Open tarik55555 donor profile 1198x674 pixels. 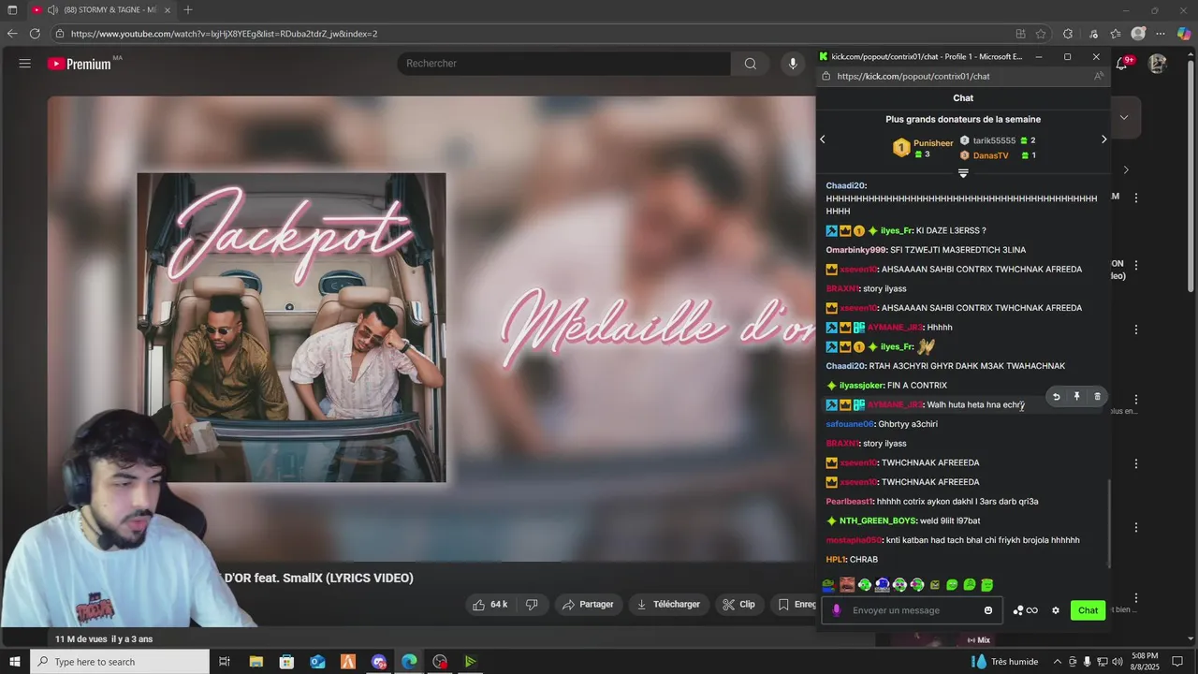(994, 140)
